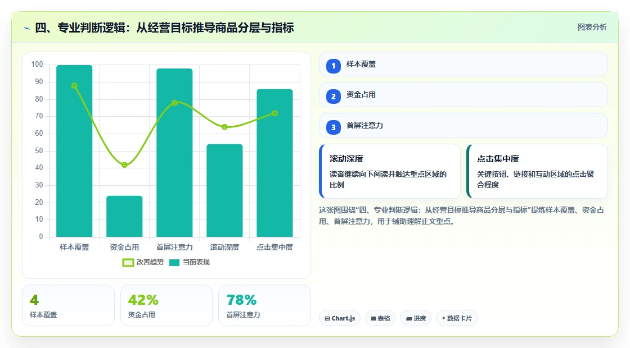Click the bar icon in the 进度 tag
The height and width of the screenshot is (348, 630).
click(x=409, y=318)
